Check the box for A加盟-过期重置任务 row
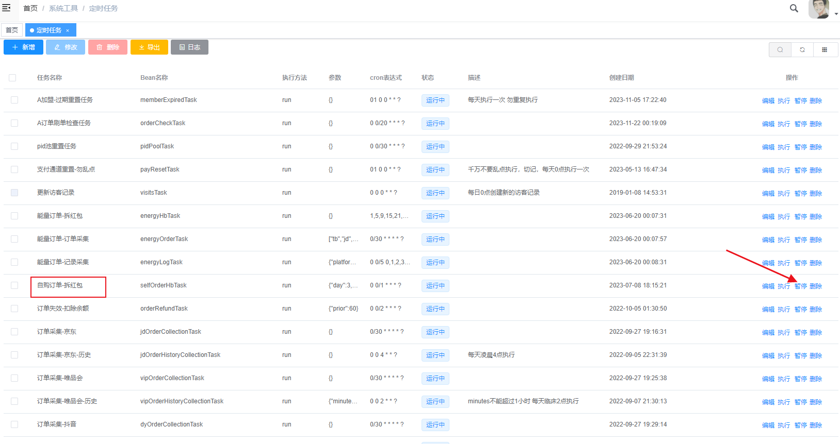The width and height of the screenshot is (840, 444). click(14, 100)
